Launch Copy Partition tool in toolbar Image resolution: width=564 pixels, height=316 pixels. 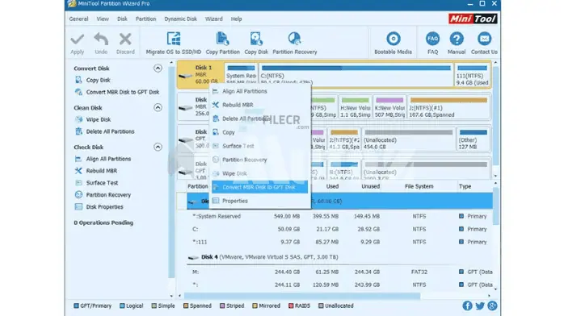click(x=223, y=43)
